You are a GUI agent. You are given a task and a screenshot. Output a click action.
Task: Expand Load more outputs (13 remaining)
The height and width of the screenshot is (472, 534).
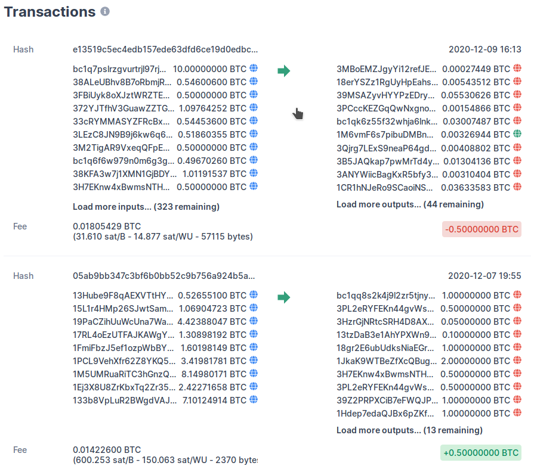(409, 430)
